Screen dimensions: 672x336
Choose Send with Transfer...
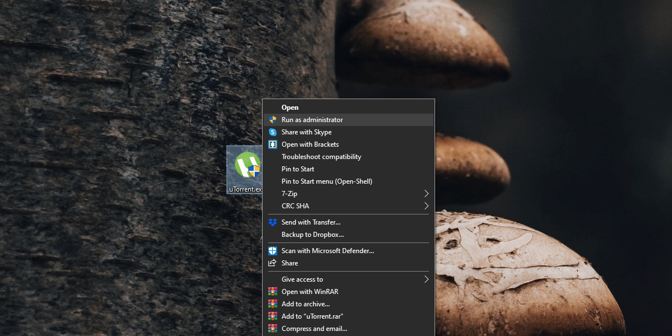pyautogui.click(x=348, y=222)
